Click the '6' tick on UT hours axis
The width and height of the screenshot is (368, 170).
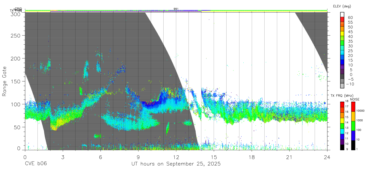click(x=100, y=157)
